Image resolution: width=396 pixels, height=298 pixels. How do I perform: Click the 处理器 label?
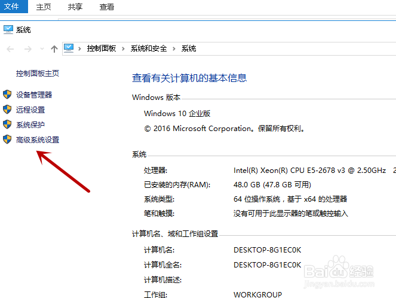click(x=155, y=171)
